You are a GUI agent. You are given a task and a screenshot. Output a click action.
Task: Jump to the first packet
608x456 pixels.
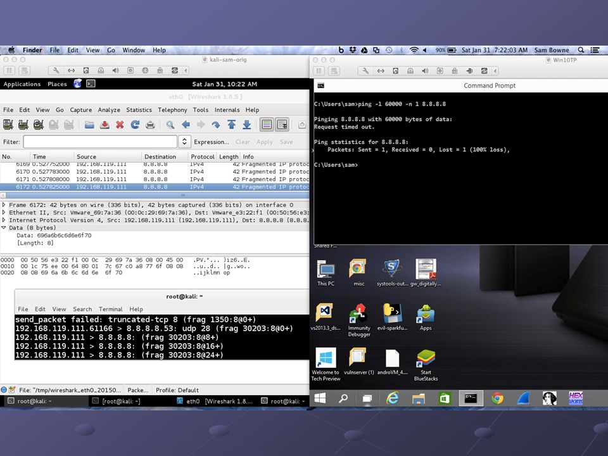(x=232, y=125)
